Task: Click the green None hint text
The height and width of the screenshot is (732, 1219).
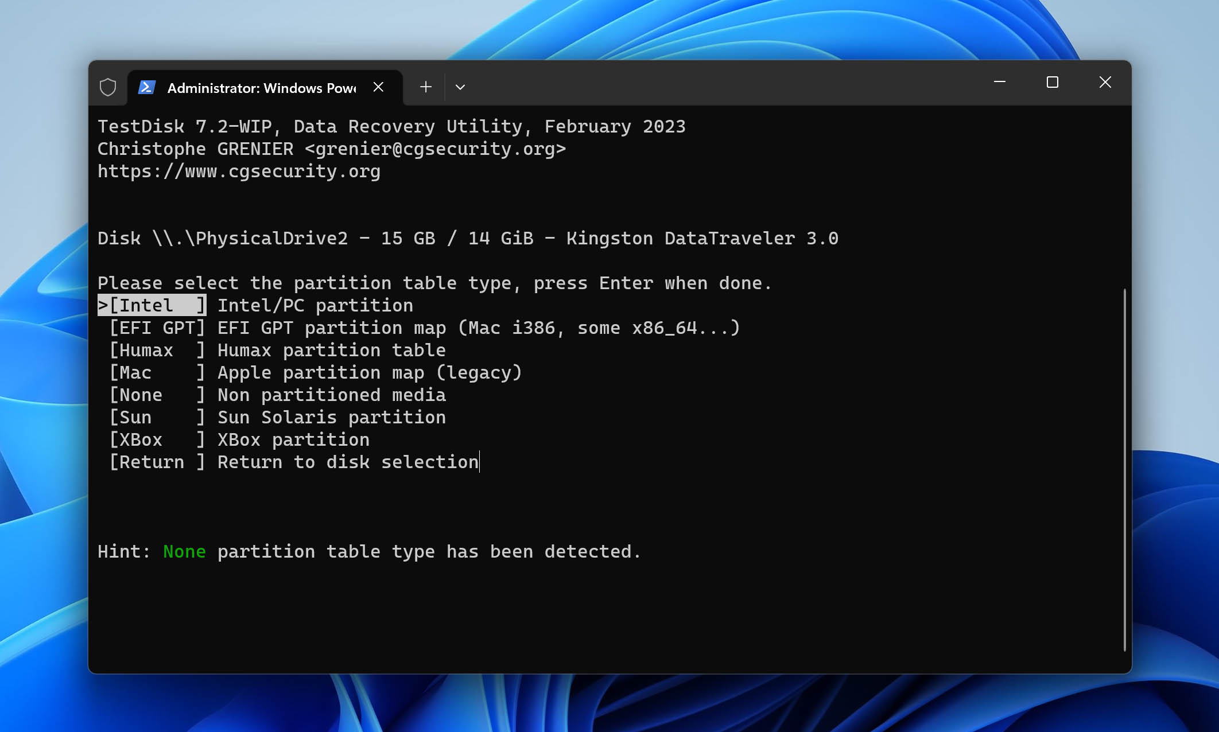Action: click(184, 551)
